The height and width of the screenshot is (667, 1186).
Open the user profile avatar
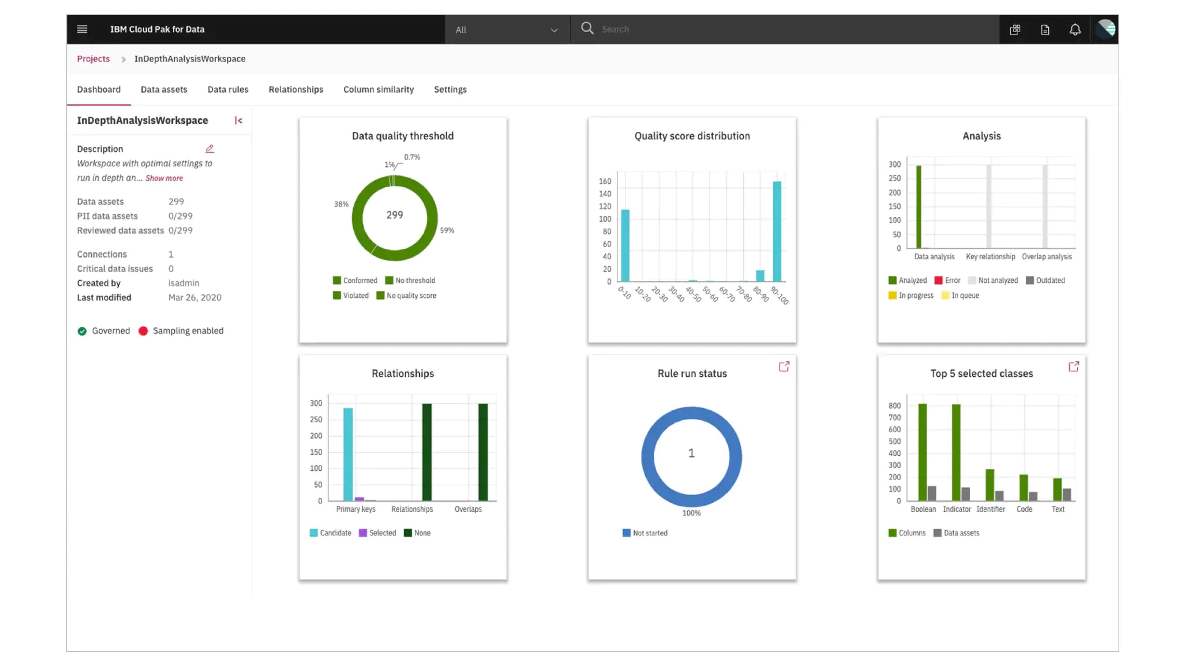[x=1105, y=29]
